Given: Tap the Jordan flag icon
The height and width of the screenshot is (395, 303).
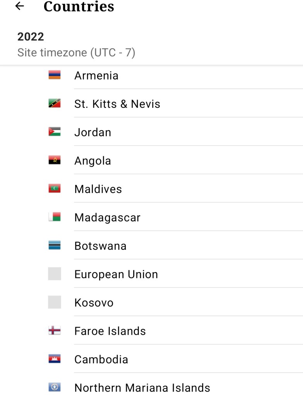Looking at the screenshot, I should (55, 132).
